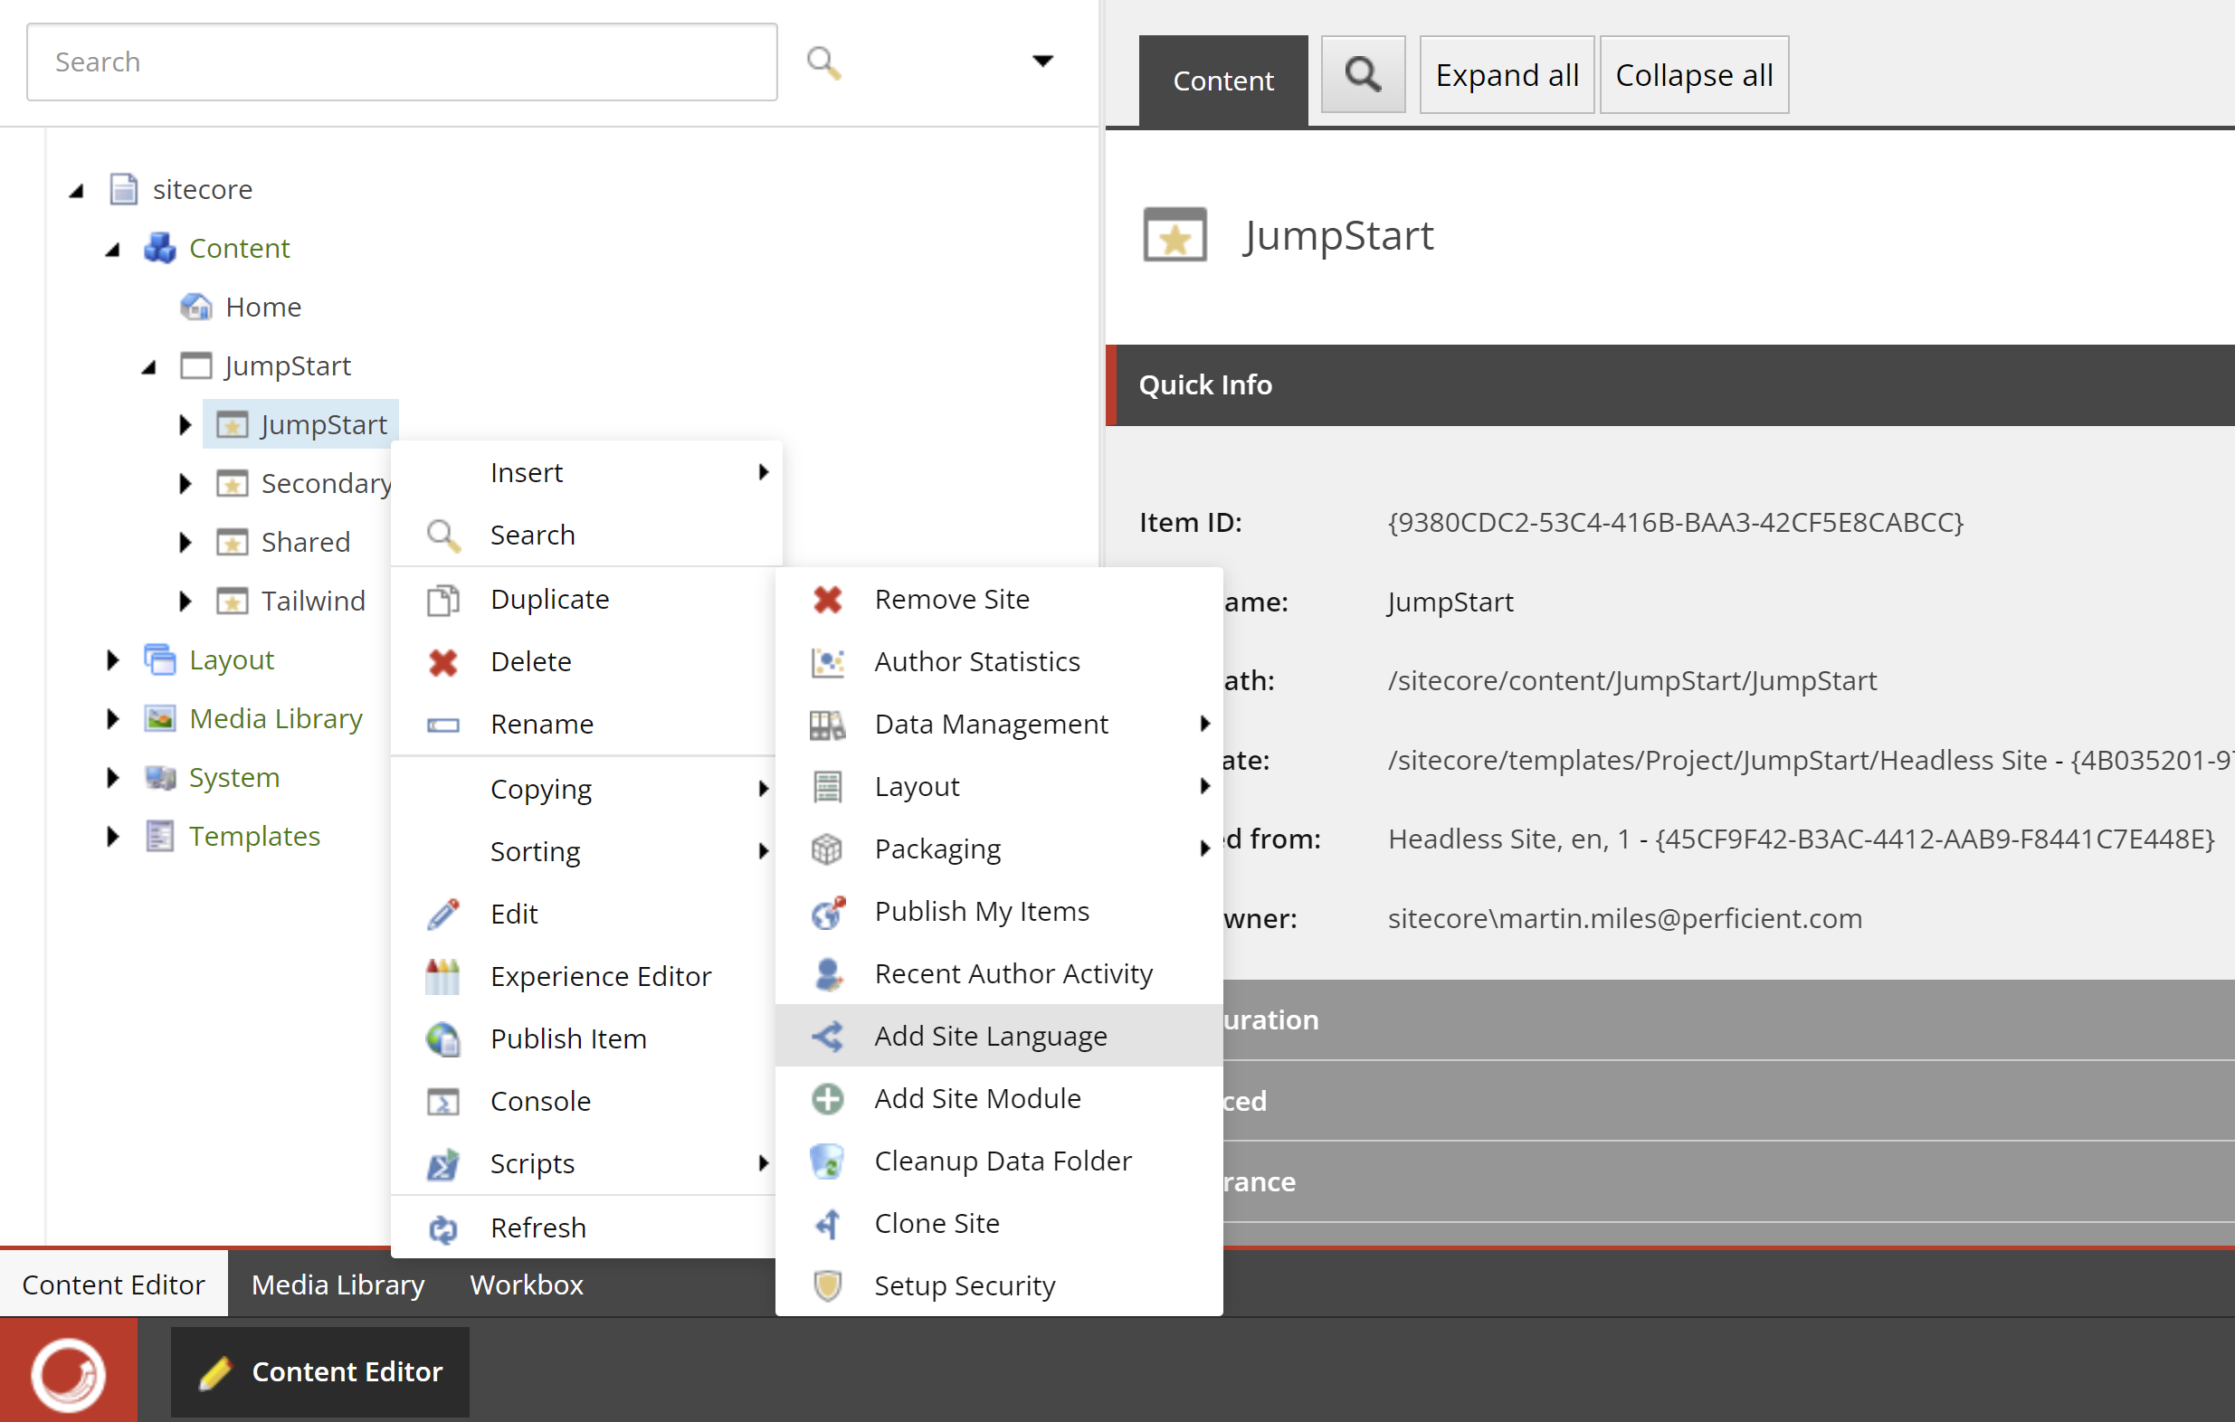Click the magnifier search tab button
Screen dimensions: 2235x1422
coord(1363,74)
